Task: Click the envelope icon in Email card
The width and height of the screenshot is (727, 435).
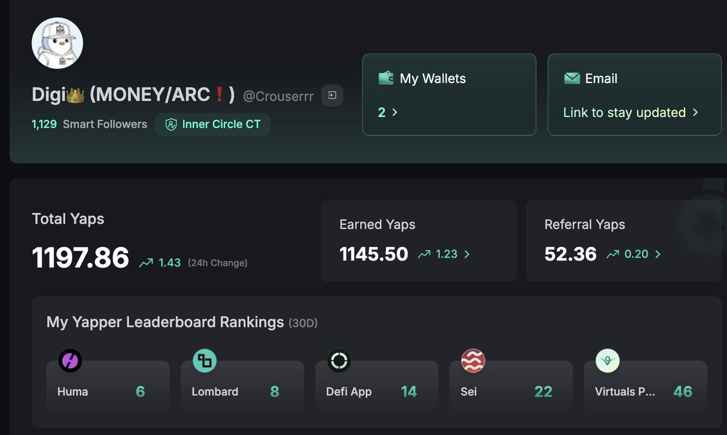Action: [571, 78]
